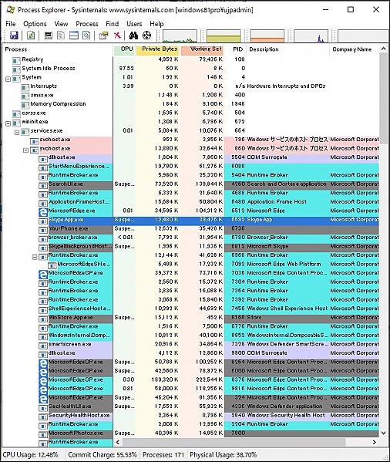Toggle process tree view icon
Image resolution: width=390 pixels, height=462 pixels.
coord(61,35)
